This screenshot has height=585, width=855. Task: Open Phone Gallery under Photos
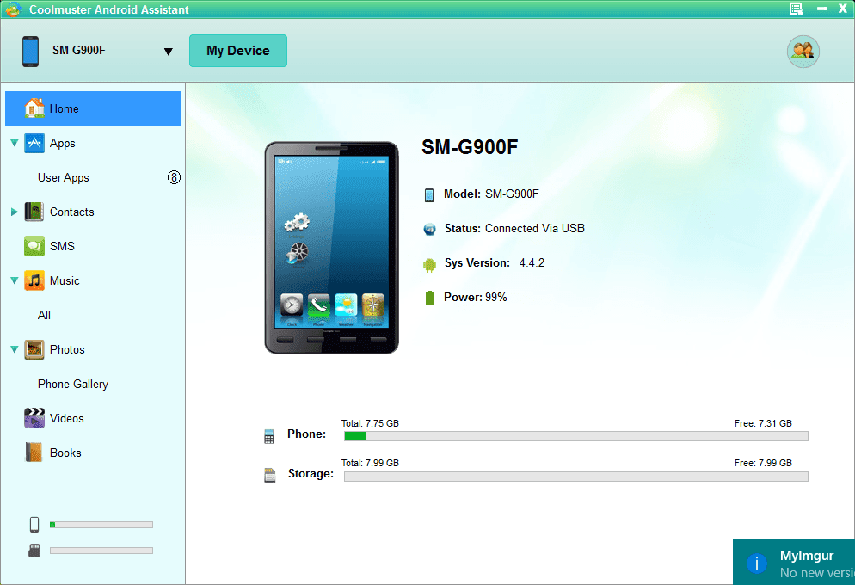click(73, 384)
